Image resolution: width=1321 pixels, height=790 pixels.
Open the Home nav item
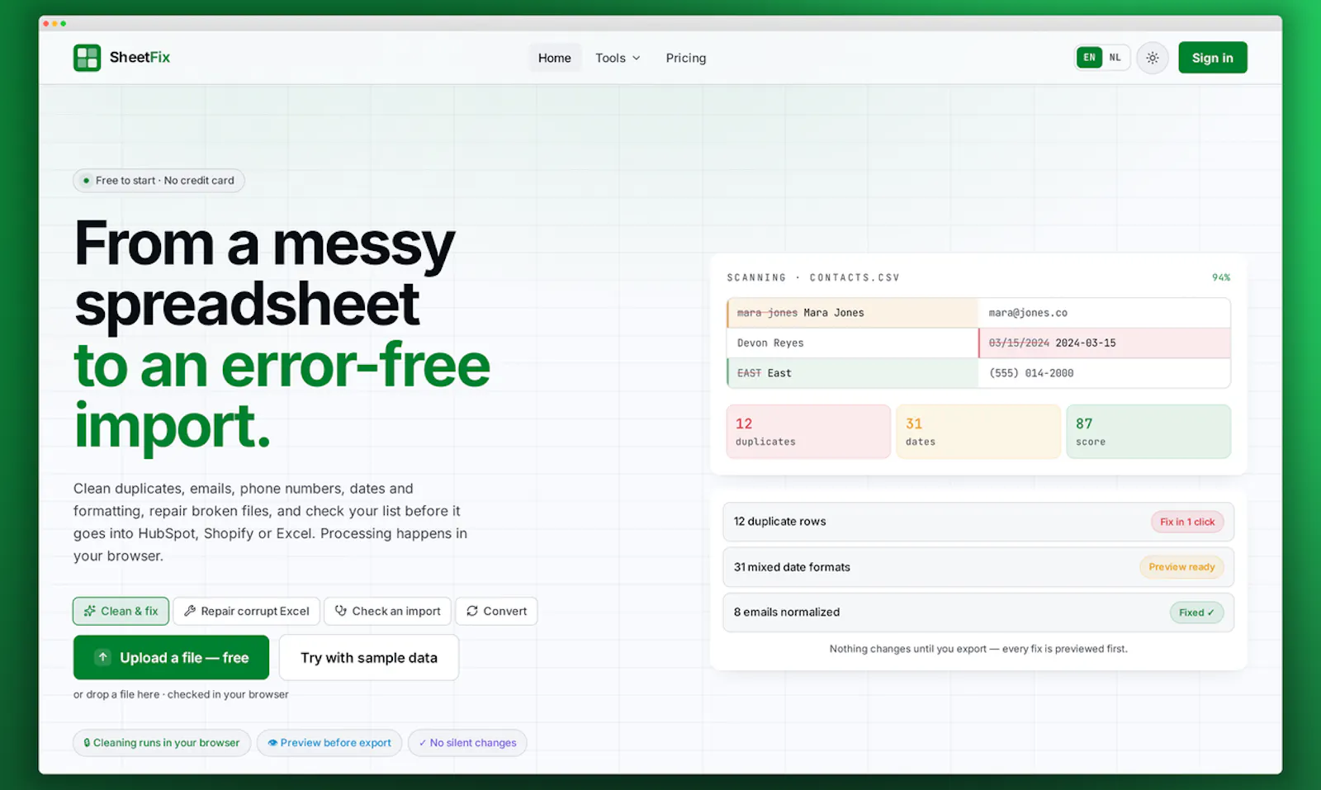tap(554, 58)
